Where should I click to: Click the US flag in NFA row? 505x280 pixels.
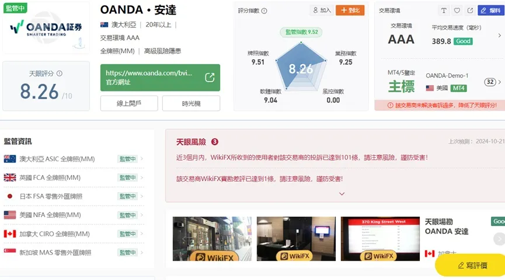(10, 215)
